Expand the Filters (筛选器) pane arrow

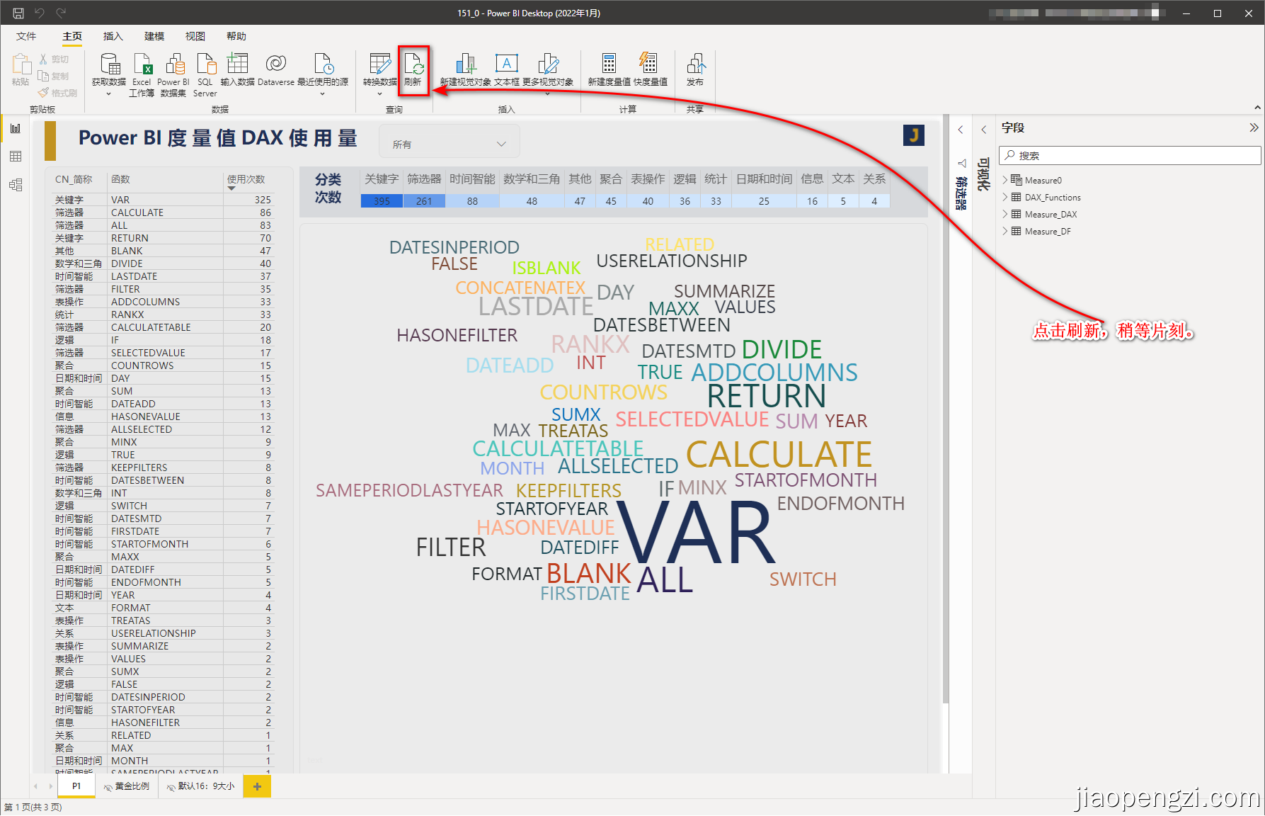[x=961, y=129]
